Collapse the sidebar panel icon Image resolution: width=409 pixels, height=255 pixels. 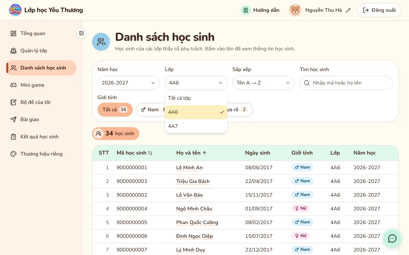point(82,33)
